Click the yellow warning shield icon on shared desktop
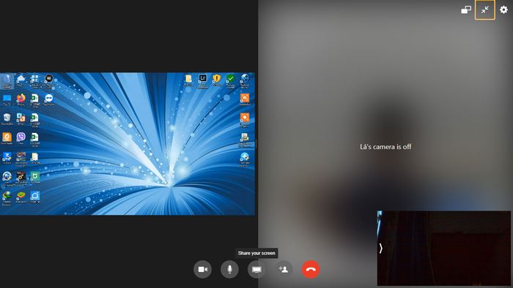This screenshot has width=513, height=288. pos(217,78)
